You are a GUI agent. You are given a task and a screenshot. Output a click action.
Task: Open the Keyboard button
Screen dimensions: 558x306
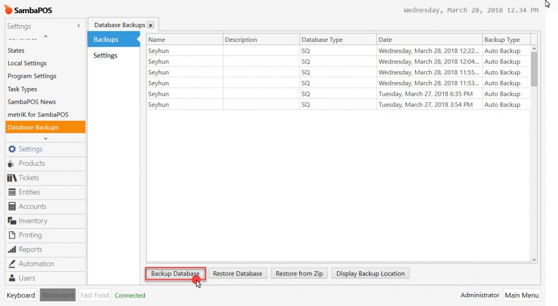point(21,295)
